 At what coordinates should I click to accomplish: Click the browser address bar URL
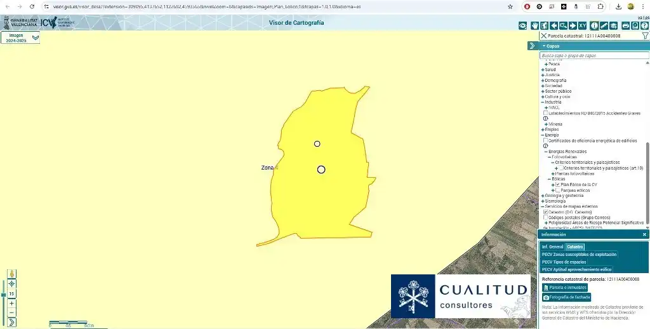coord(207,6)
